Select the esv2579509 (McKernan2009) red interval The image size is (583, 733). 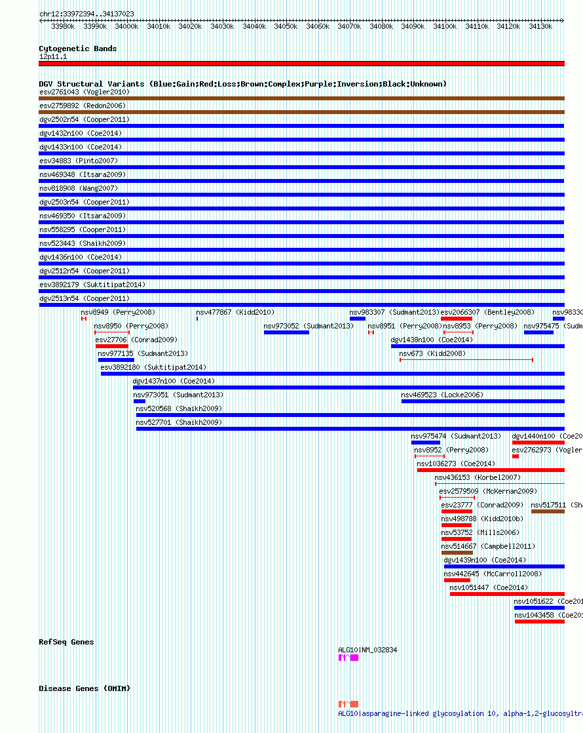tap(457, 498)
